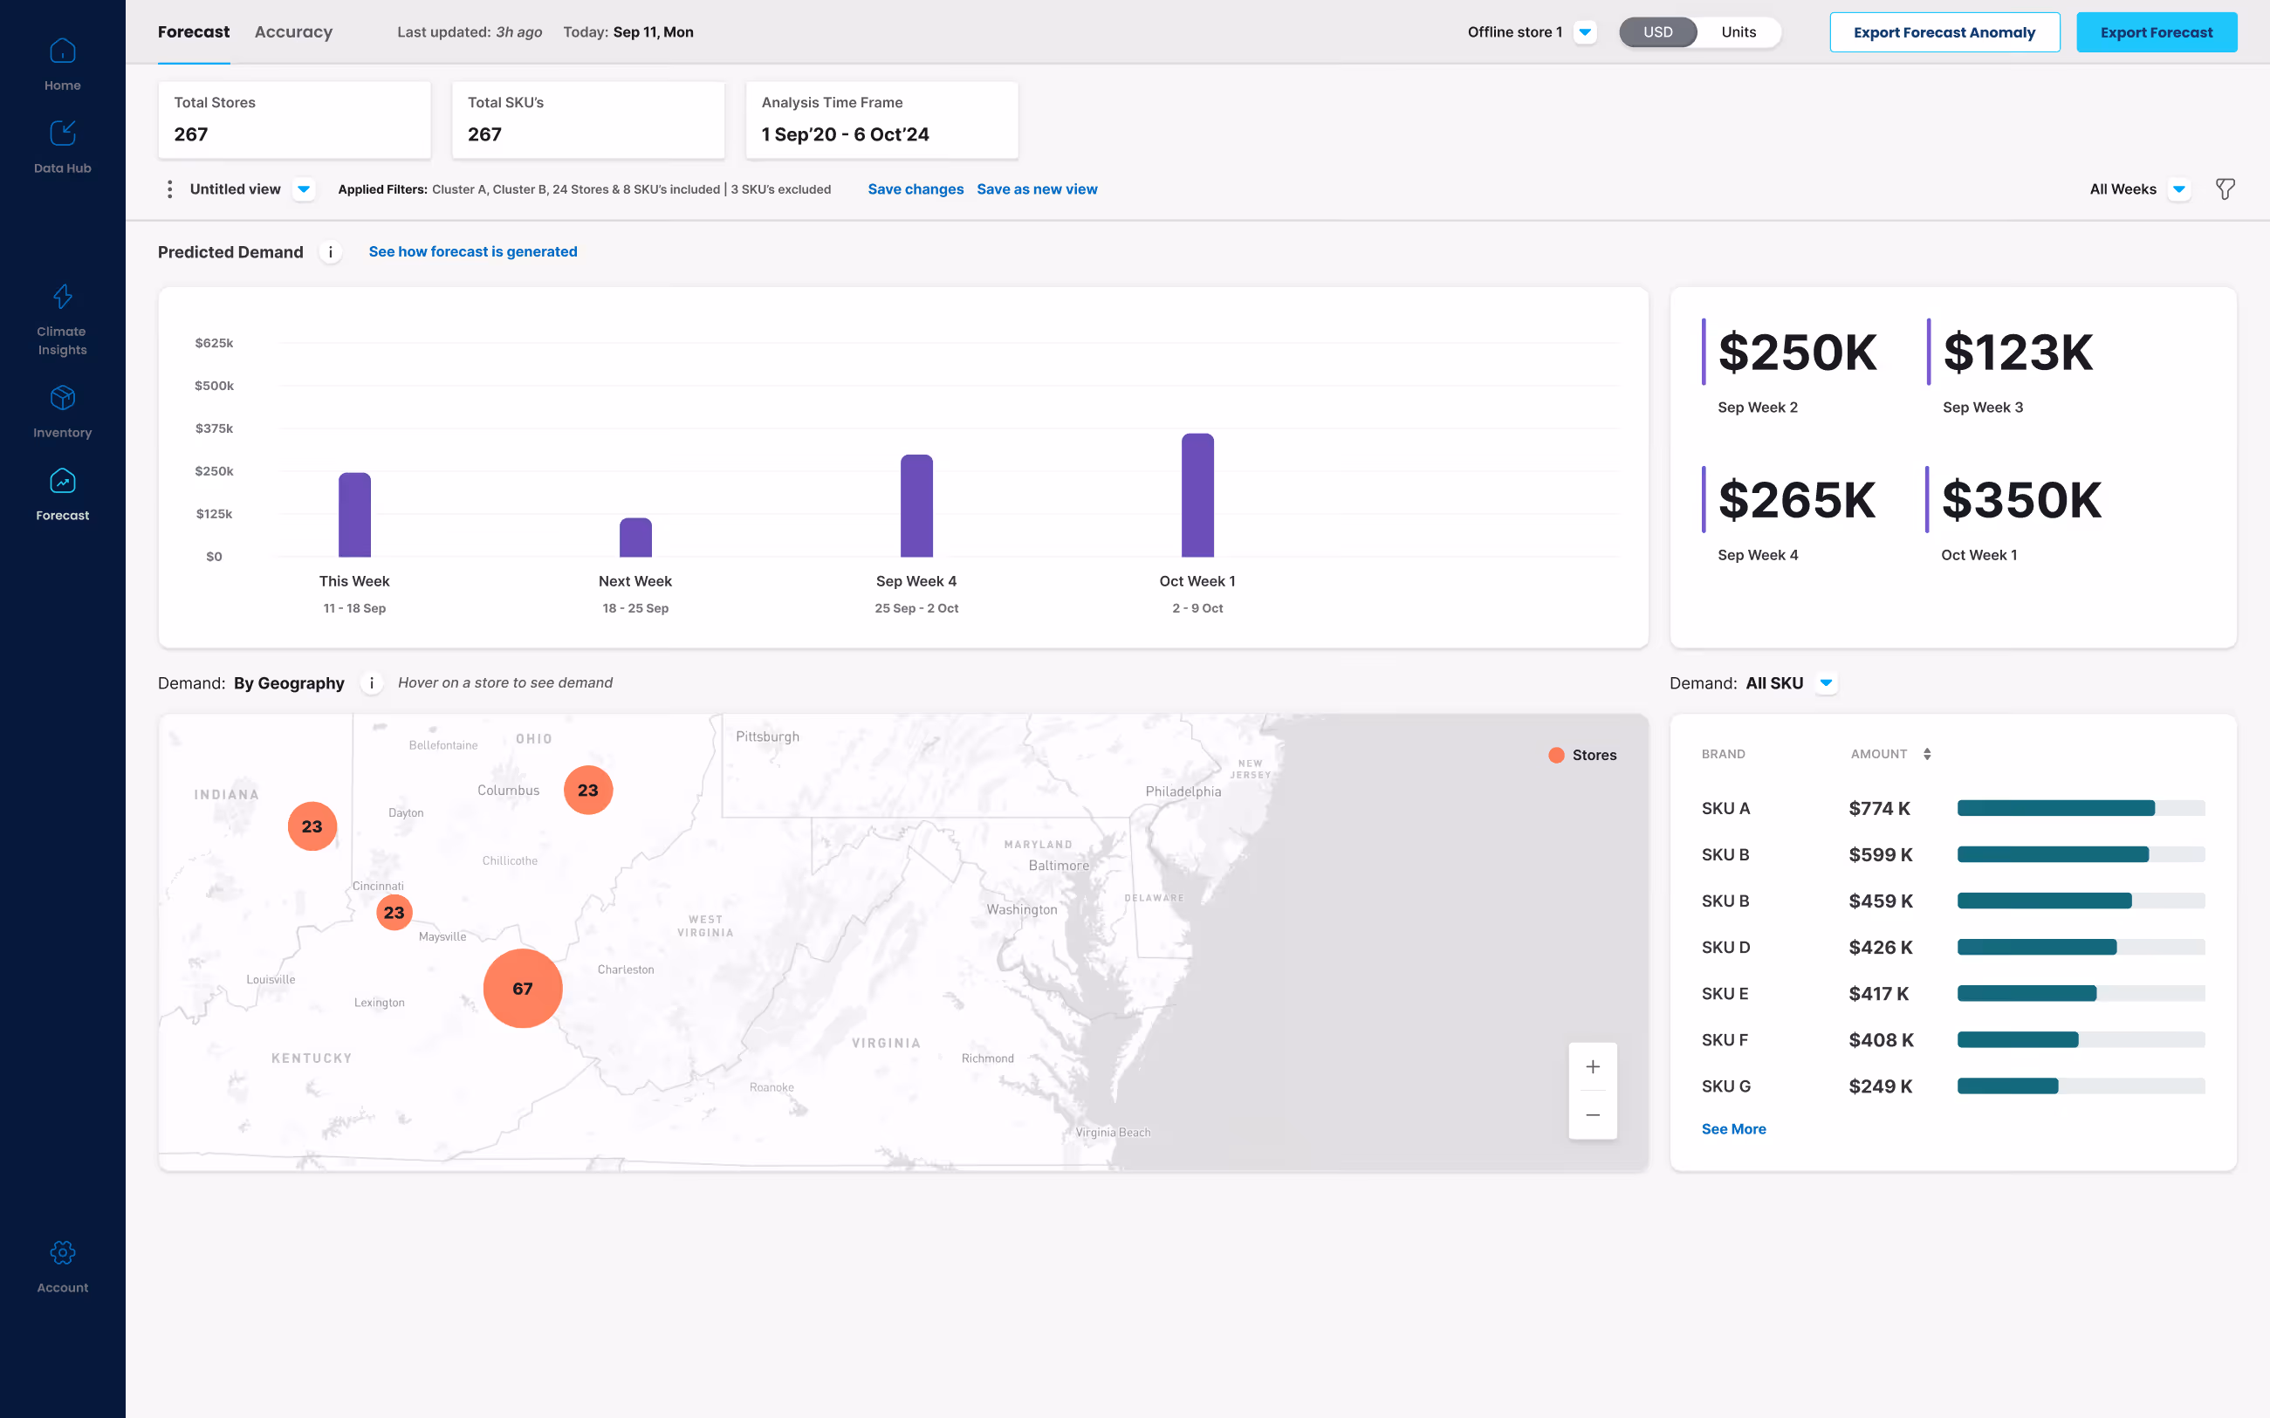Open the All Weeks dropdown
Screen dimensions: 2270x1418
tap(2179, 189)
